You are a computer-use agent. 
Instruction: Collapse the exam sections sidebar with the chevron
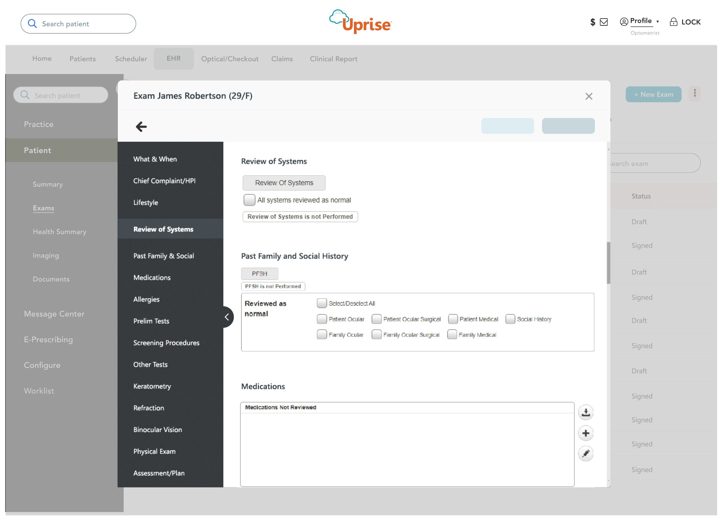(227, 316)
